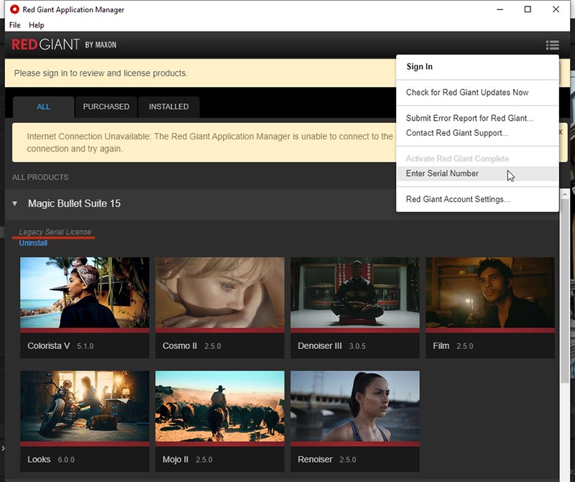Click the ALL PRODUCTS heading
Viewport: 575px width, 482px height.
(x=40, y=177)
